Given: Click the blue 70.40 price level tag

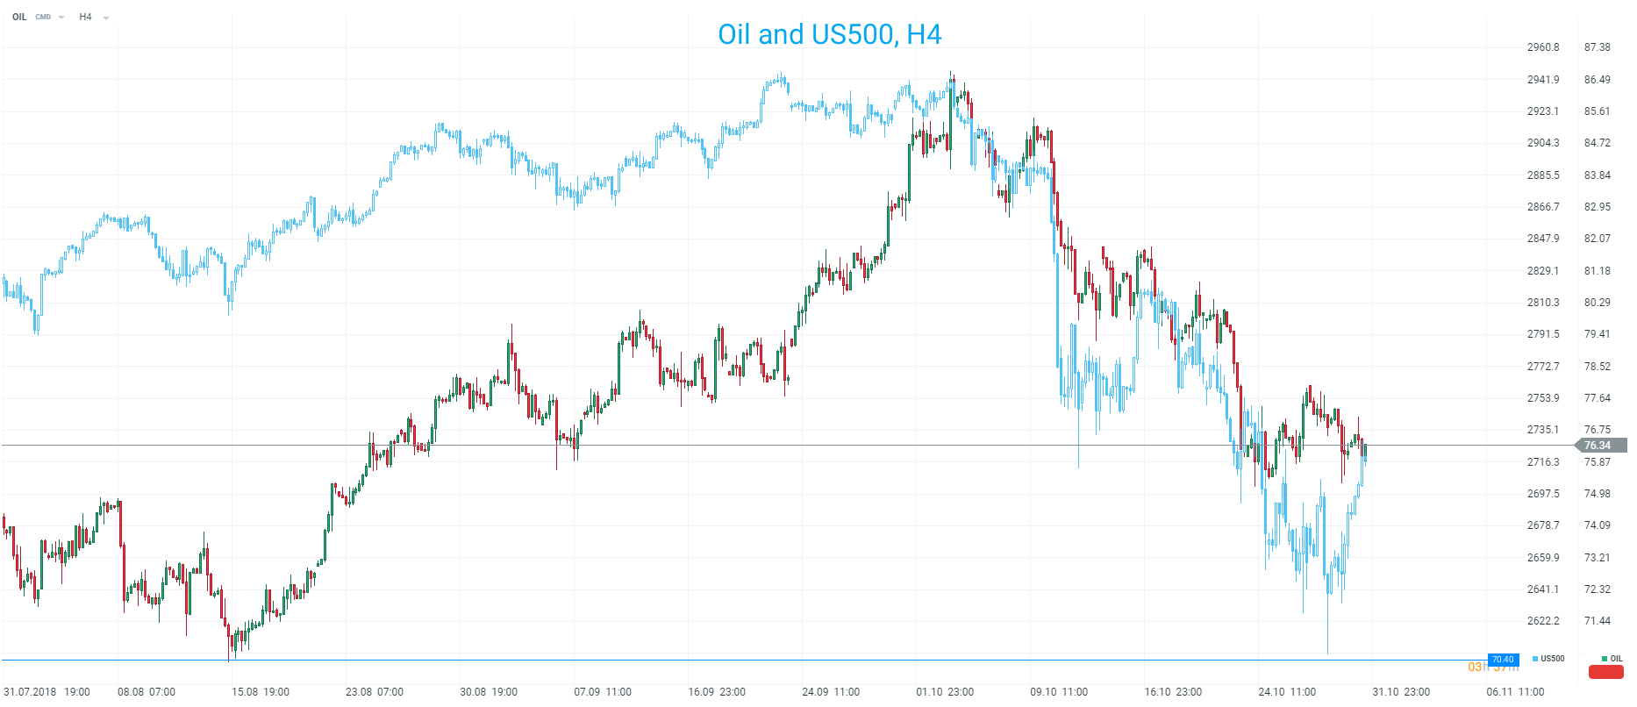Looking at the screenshot, I should (1503, 660).
